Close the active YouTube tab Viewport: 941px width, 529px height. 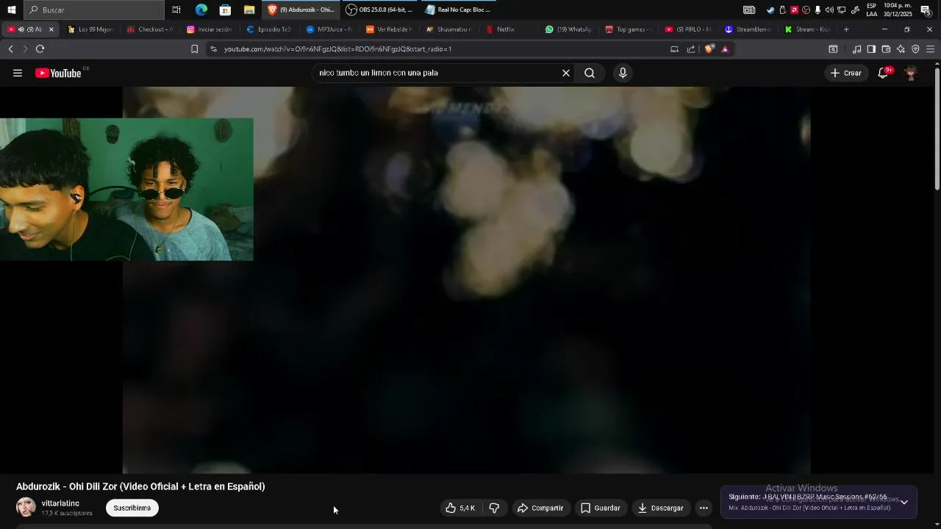pos(51,29)
